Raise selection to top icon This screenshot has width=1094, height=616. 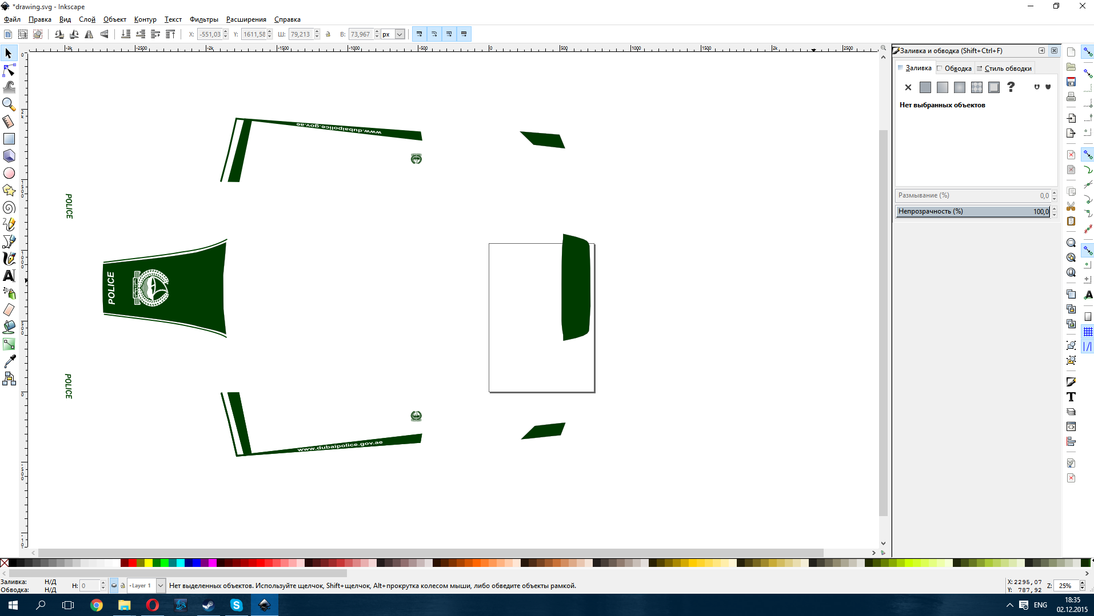point(170,34)
